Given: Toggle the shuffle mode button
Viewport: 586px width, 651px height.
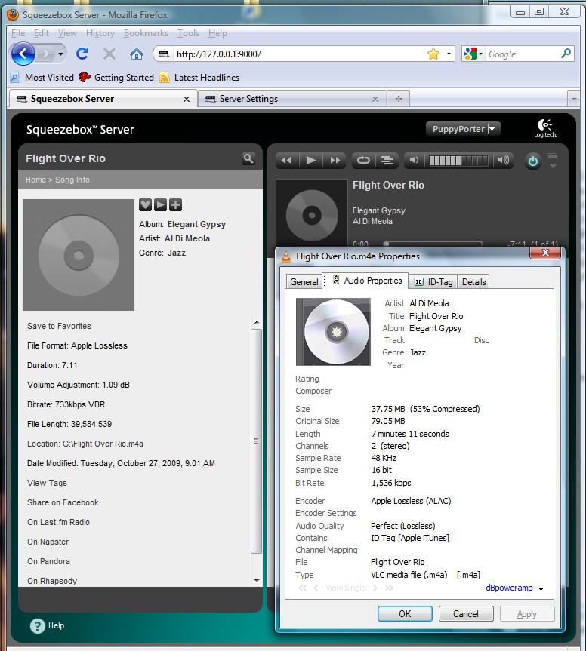Looking at the screenshot, I should pos(387,160).
